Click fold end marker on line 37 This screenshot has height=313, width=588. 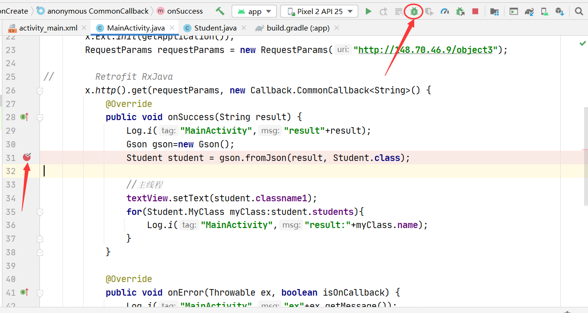(x=40, y=239)
